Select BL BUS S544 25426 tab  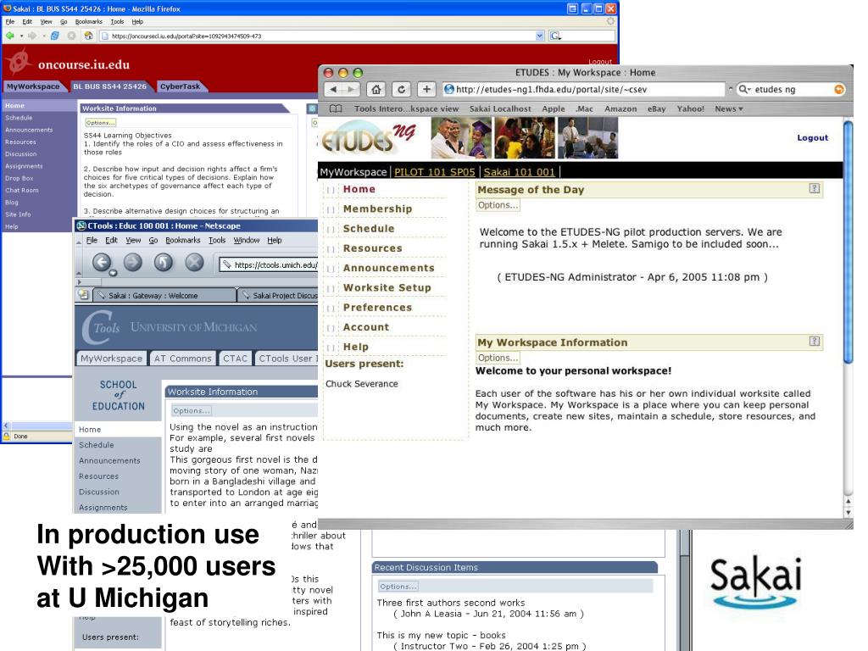click(x=109, y=86)
